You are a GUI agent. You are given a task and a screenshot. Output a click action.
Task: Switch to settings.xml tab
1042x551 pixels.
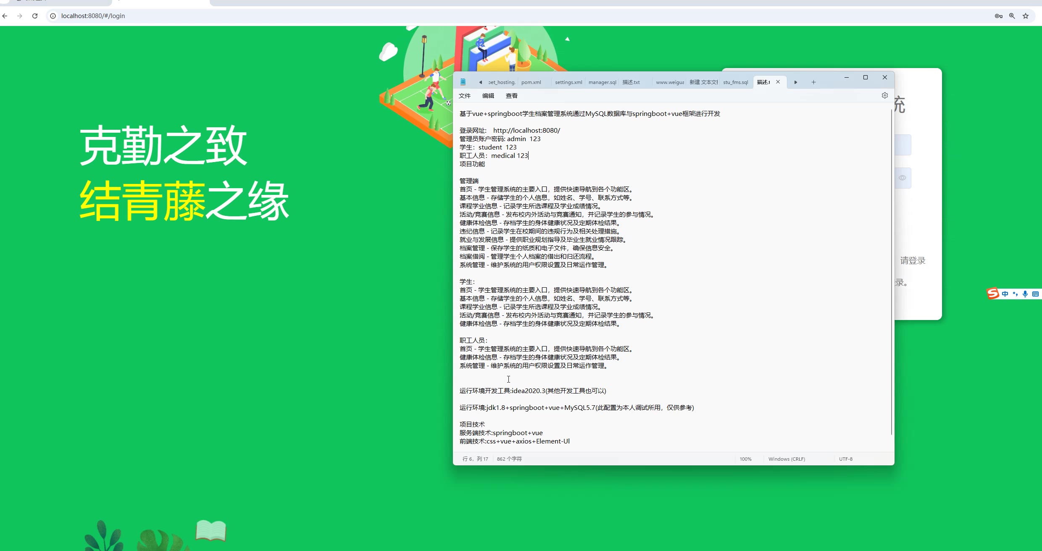coord(568,82)
